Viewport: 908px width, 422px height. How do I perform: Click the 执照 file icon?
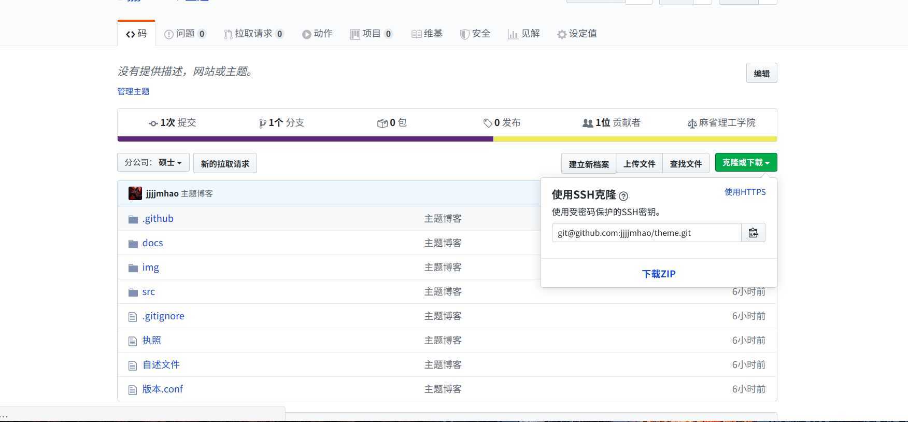pyautogui.click(x=133, y=341)
